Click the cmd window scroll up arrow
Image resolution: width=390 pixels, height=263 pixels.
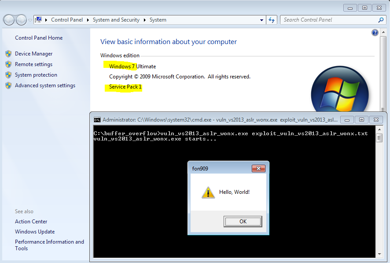pyautogui.click(x=379, y=130)
